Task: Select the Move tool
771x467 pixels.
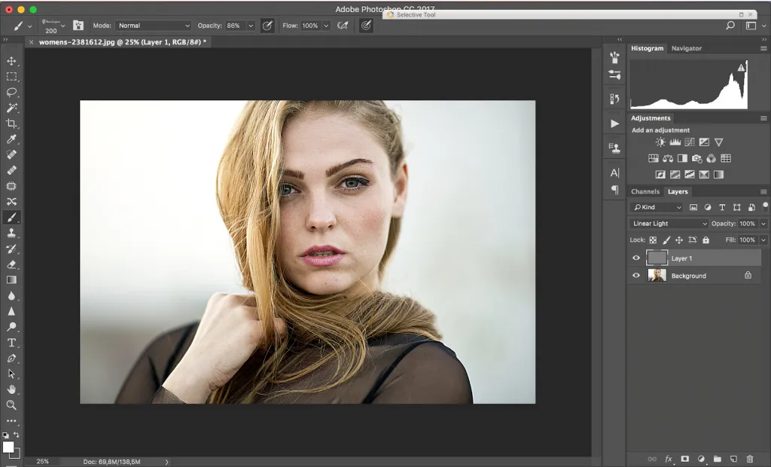Action: 11,61
